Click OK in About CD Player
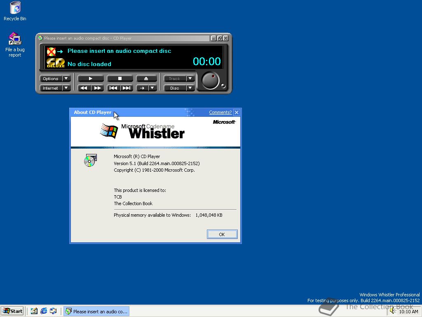Screen dimensions: 422x317 click(222, 234)
